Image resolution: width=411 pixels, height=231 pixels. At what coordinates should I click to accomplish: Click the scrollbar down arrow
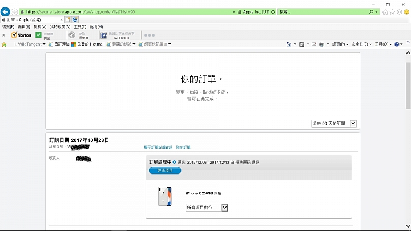click(408, 226)
